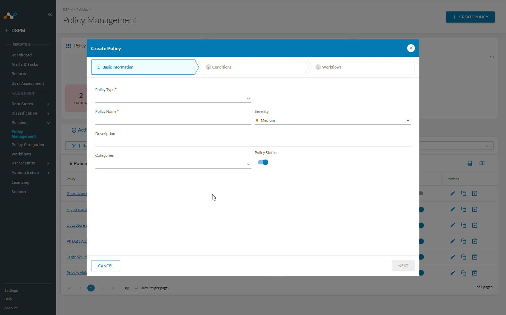Open Licensing in the sidebar

pos(20,182)
